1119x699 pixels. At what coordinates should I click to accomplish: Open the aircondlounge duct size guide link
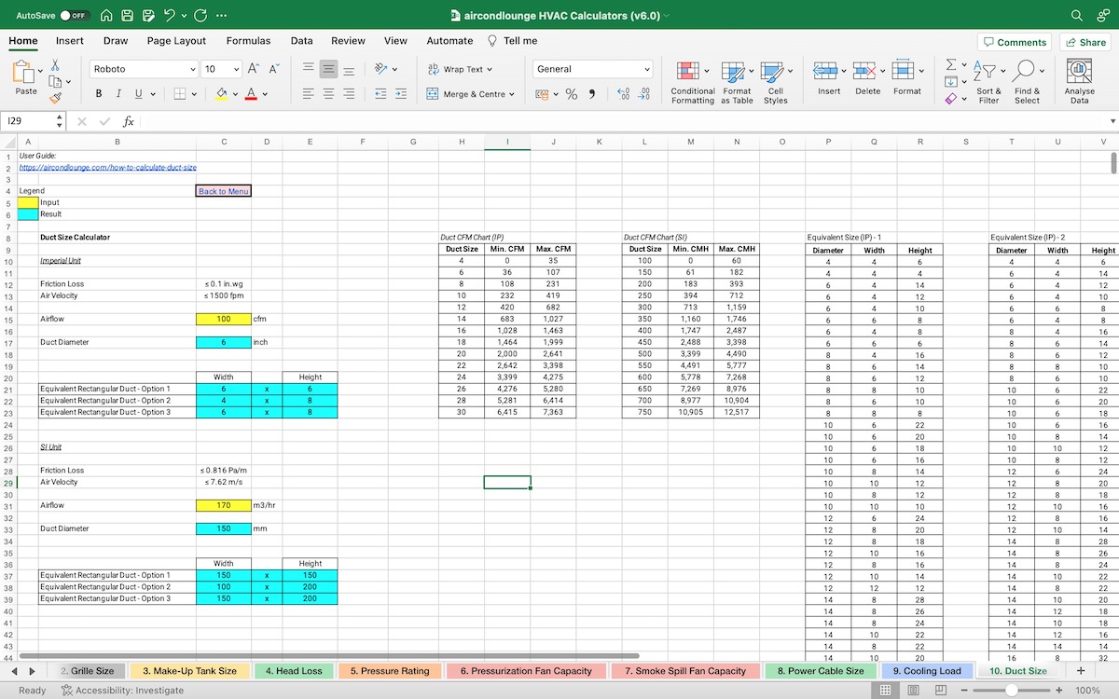click(107, 168)
